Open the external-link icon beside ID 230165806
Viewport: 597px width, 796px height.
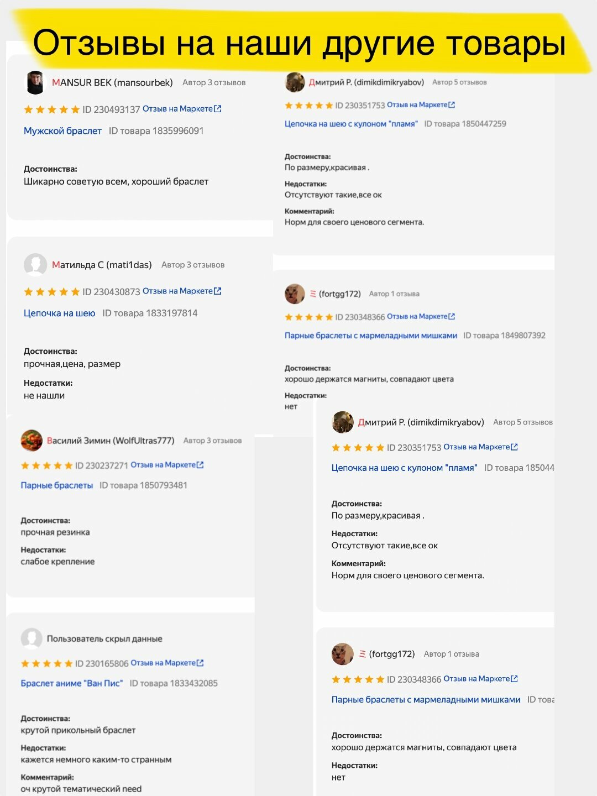(200, 663)
